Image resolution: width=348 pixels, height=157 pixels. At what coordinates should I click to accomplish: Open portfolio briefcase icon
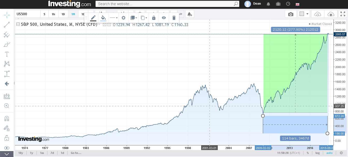coord(278,4)
